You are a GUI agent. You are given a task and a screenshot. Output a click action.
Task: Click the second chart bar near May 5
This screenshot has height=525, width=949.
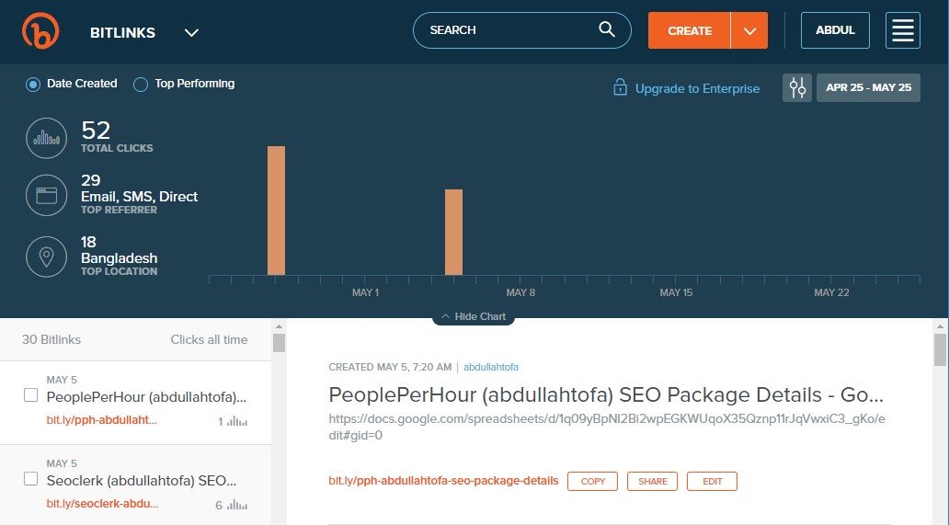(x=454, y=233)
